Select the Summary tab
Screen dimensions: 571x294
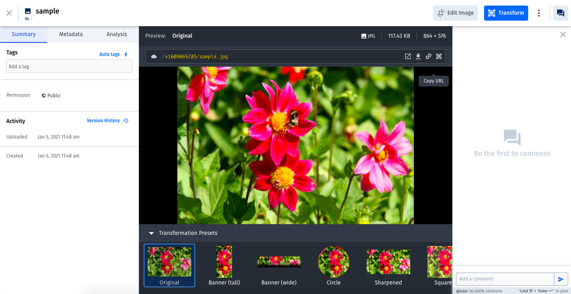[24, 35]
